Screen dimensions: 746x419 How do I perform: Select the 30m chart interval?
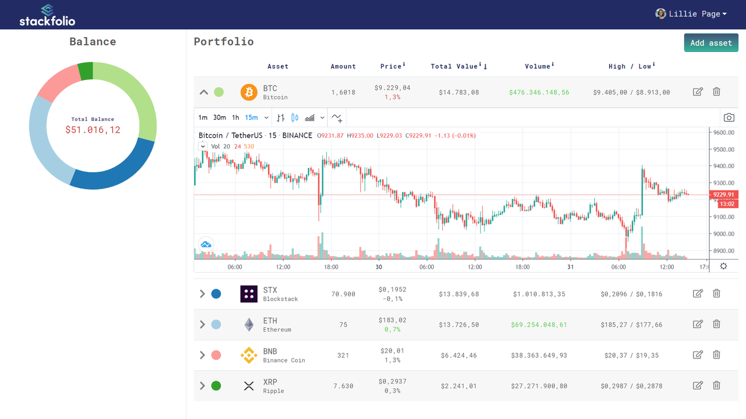(x=219, y=118)
